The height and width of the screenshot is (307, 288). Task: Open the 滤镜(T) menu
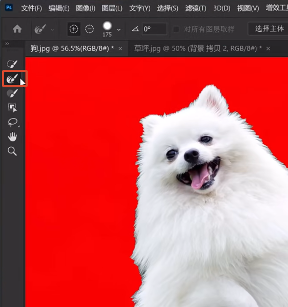pos(196,8)
